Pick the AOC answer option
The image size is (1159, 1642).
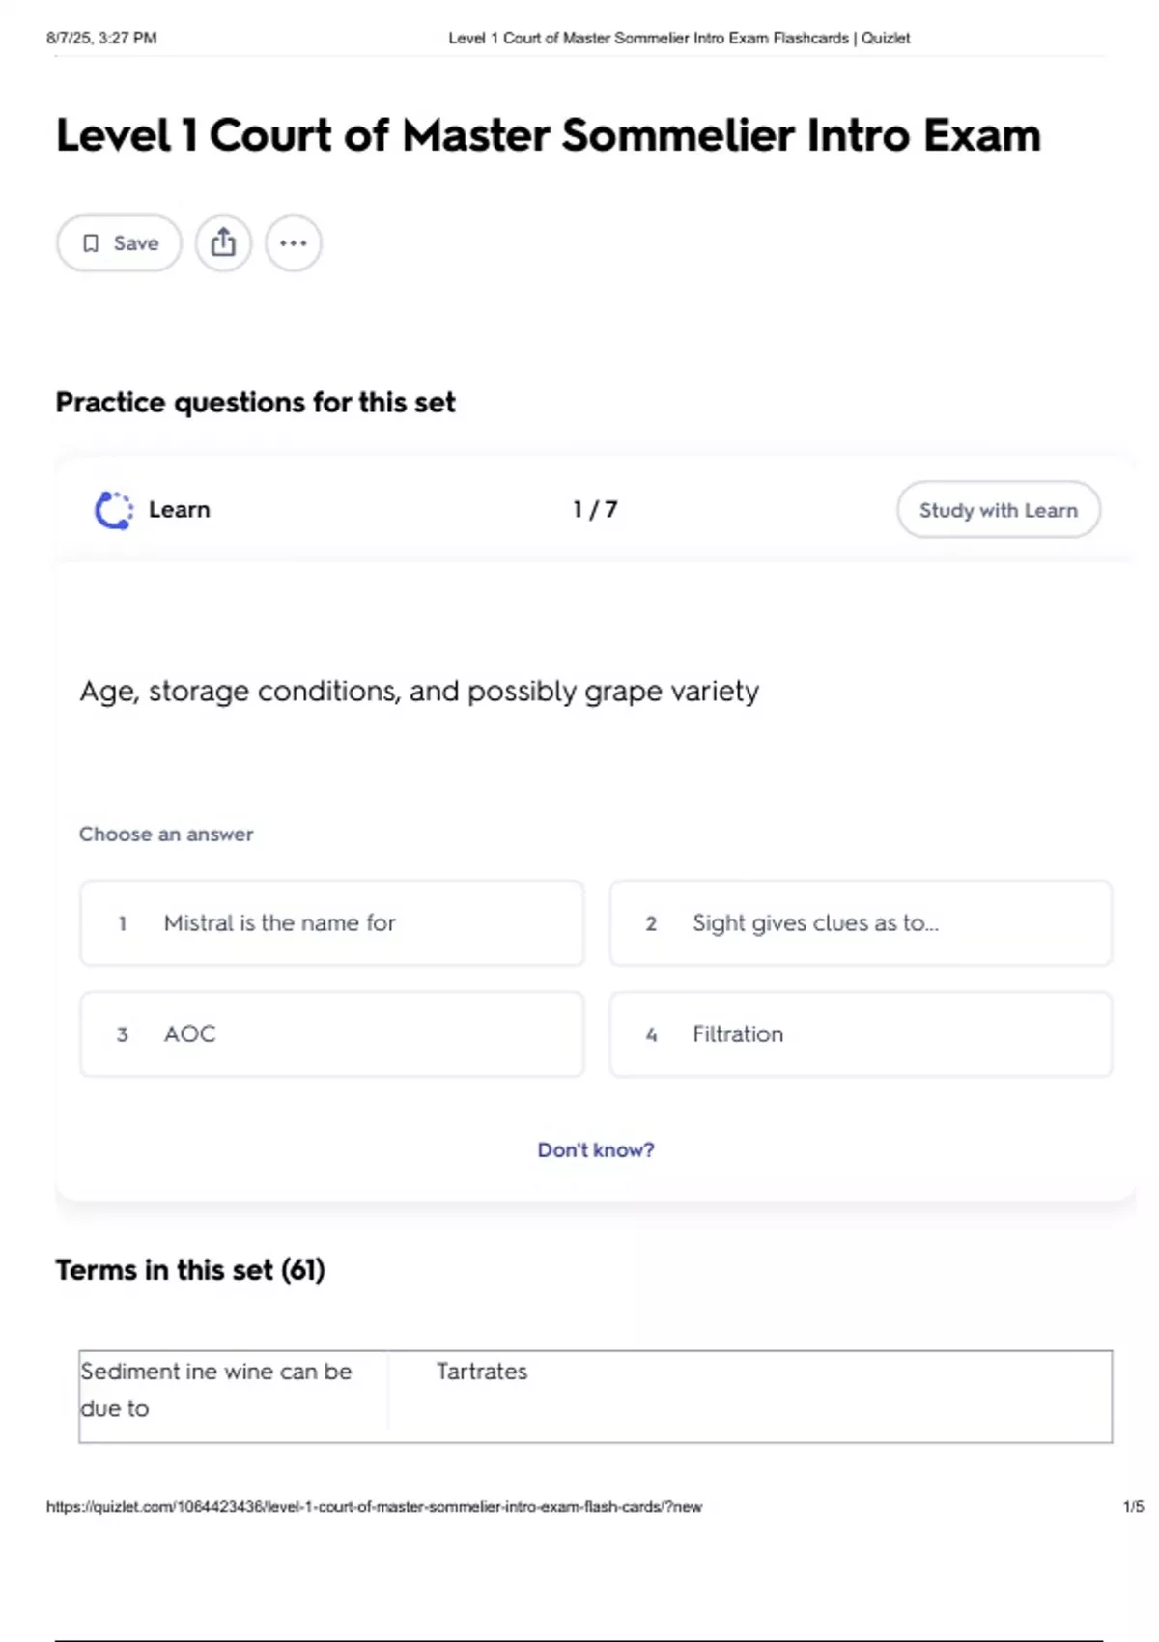click(332, 1034)
